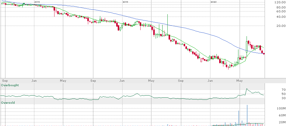Click the 60M volume axis label
Image resolution: width=286 pixels, height=126 pixels.
pos(282,115)
